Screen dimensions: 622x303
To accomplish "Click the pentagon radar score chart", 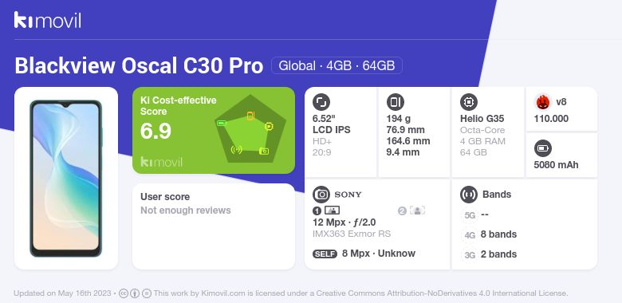I will (x=250, y=129).
